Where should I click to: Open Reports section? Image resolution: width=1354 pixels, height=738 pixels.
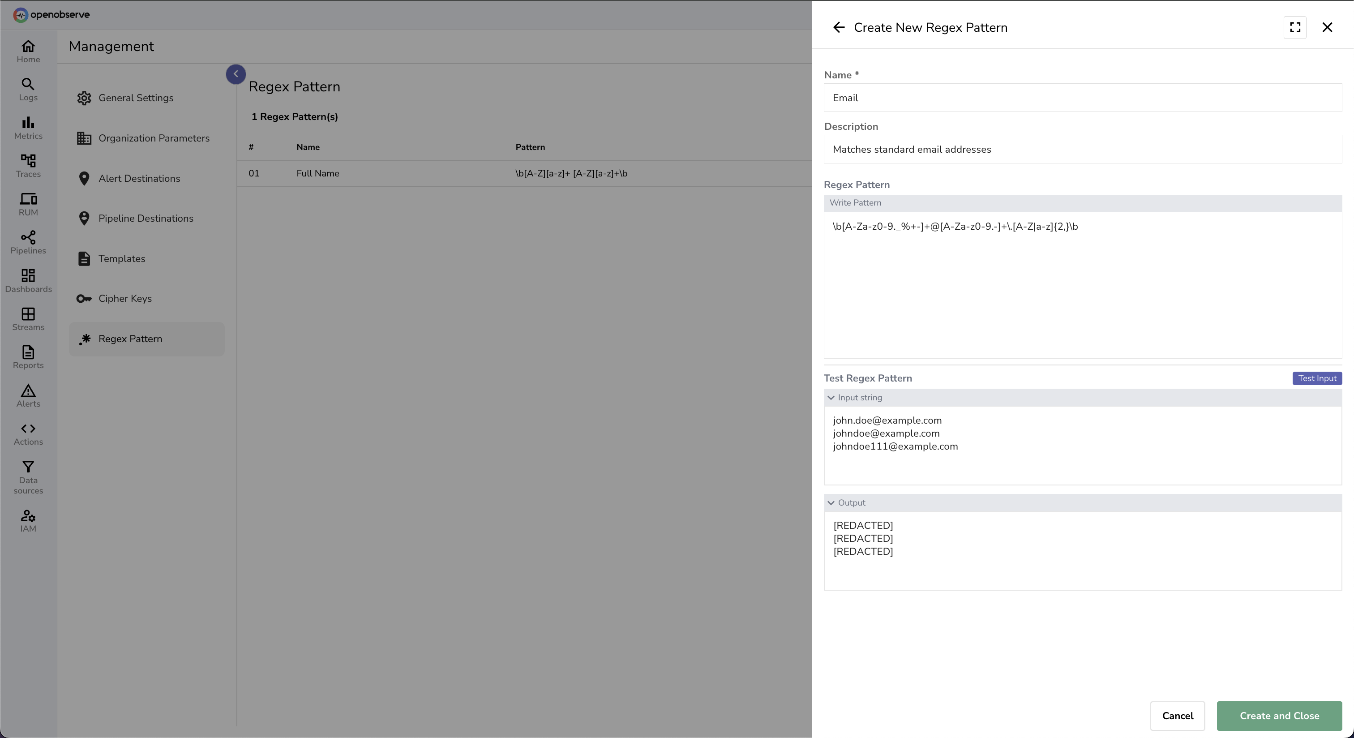[28, 357]
